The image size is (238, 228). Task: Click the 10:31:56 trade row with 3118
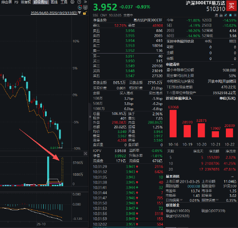click(x=128, y=214)
